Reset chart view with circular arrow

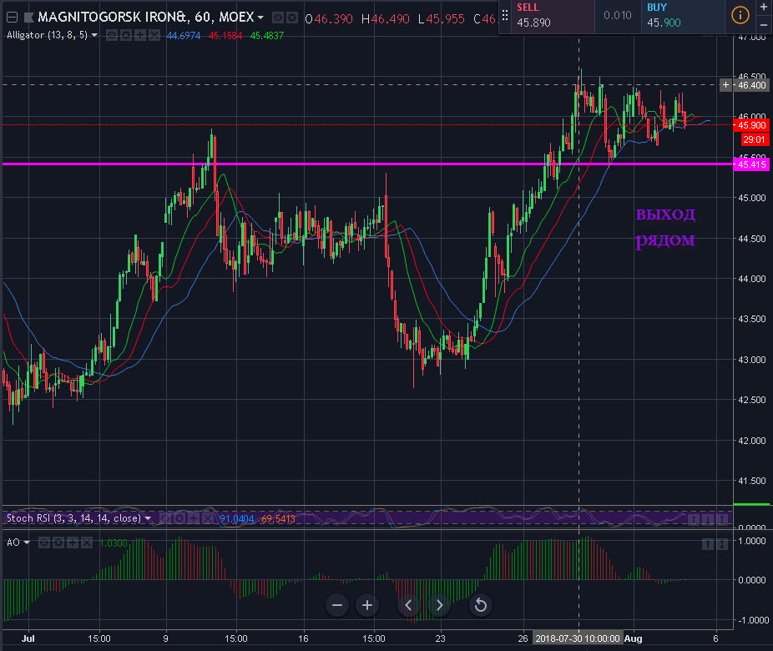[481, 605]
